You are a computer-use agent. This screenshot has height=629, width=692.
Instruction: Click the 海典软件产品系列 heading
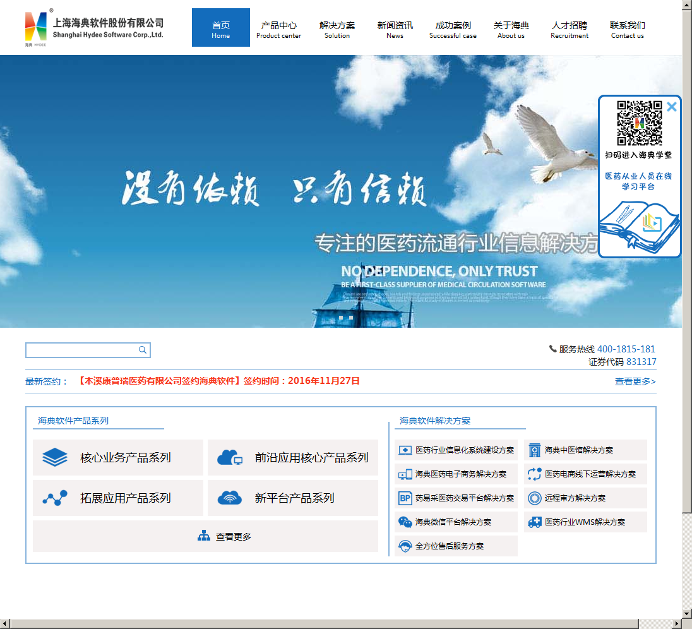click(73, 421)
